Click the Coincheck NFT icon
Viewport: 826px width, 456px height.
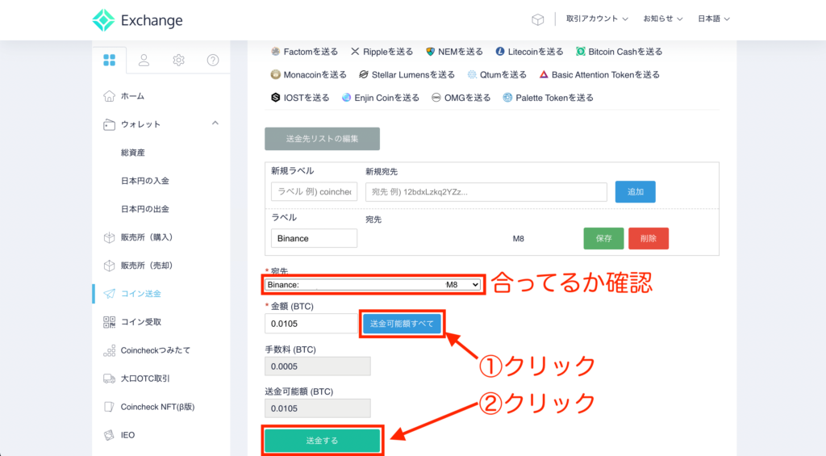click(x=109, y=407)
